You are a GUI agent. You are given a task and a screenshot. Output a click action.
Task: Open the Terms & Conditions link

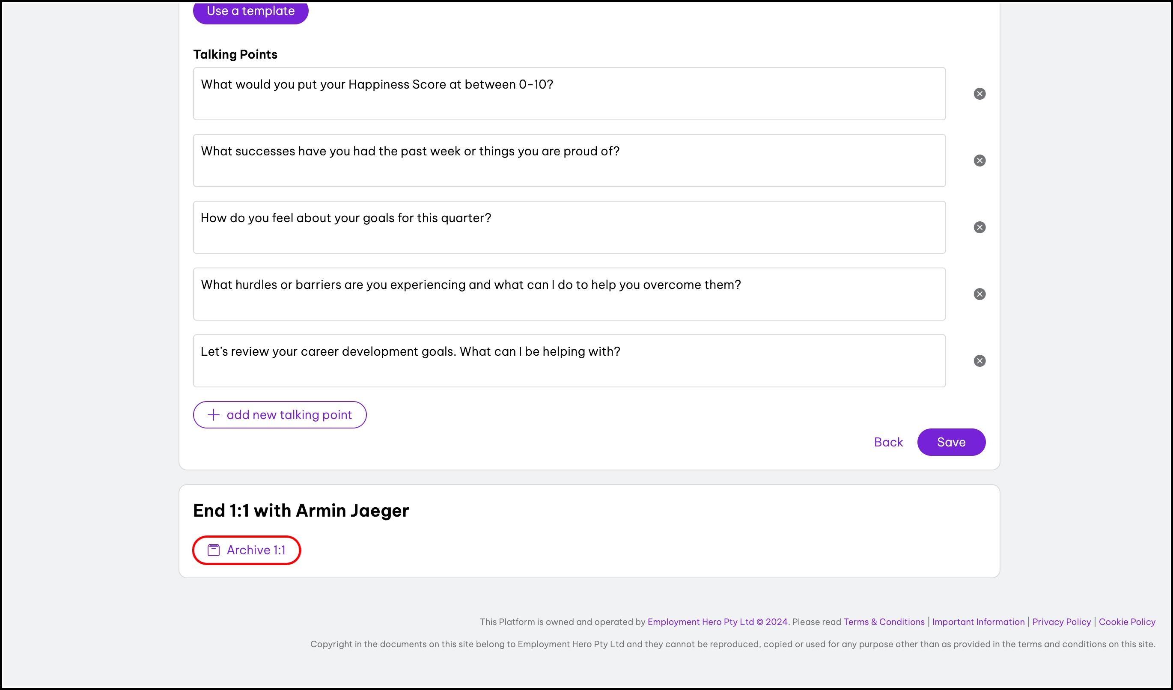pos(884,622)
